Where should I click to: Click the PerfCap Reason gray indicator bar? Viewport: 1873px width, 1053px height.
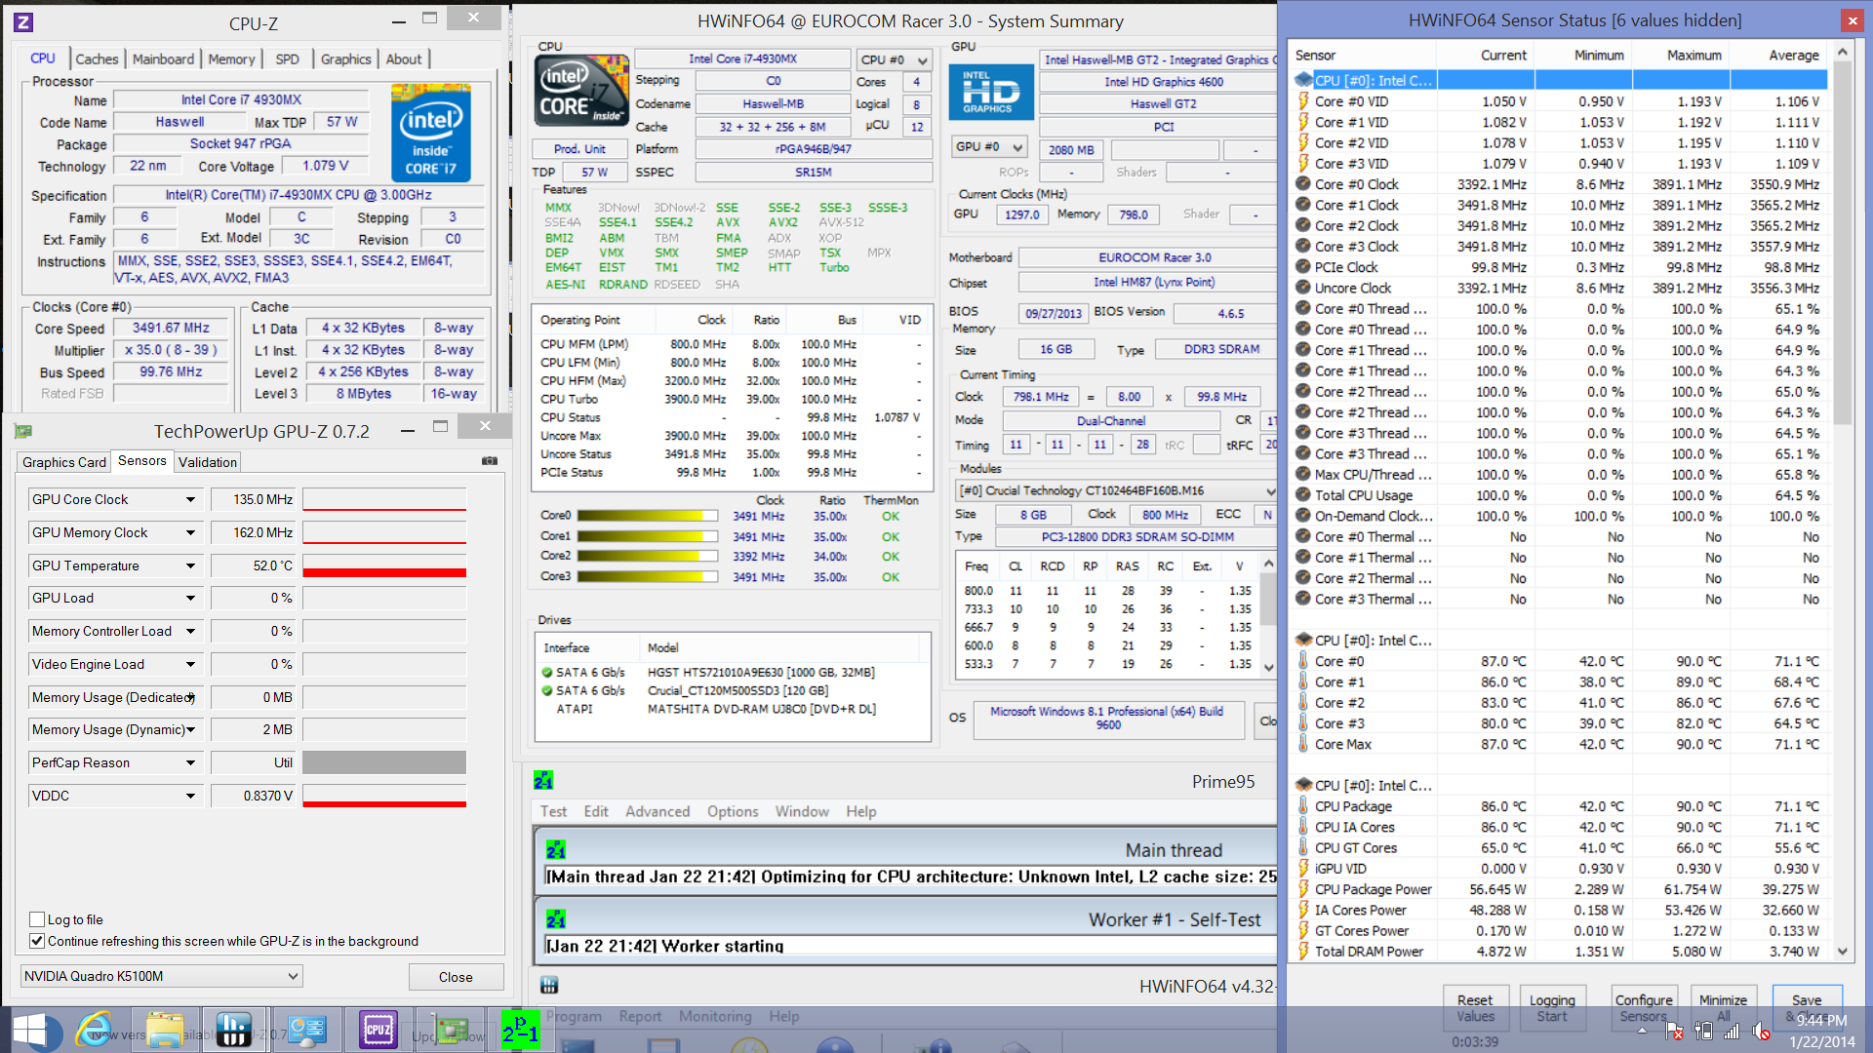click(x=384, y=762)
